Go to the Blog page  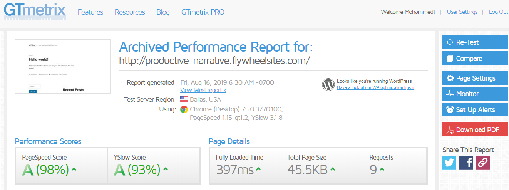tap(163, 12)
